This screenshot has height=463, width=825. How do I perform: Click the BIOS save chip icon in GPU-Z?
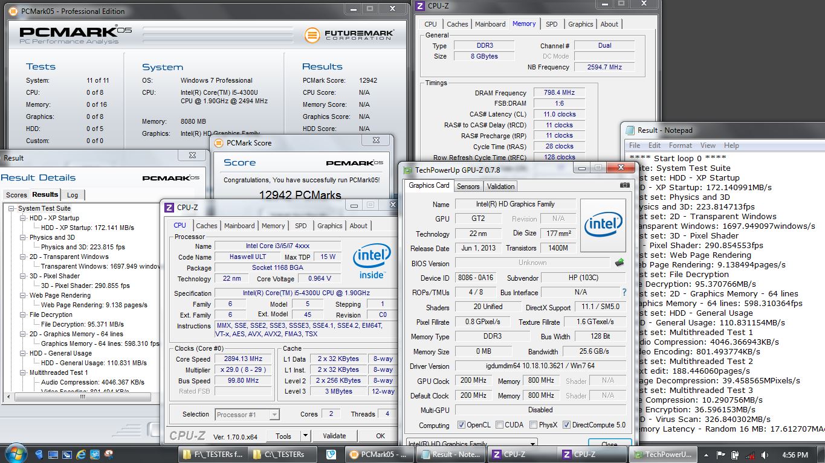pyautogui.click(x=620, y=263)
